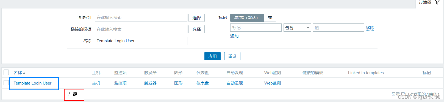Remove the tag row via 移除
444x102 pixels.
370,28
